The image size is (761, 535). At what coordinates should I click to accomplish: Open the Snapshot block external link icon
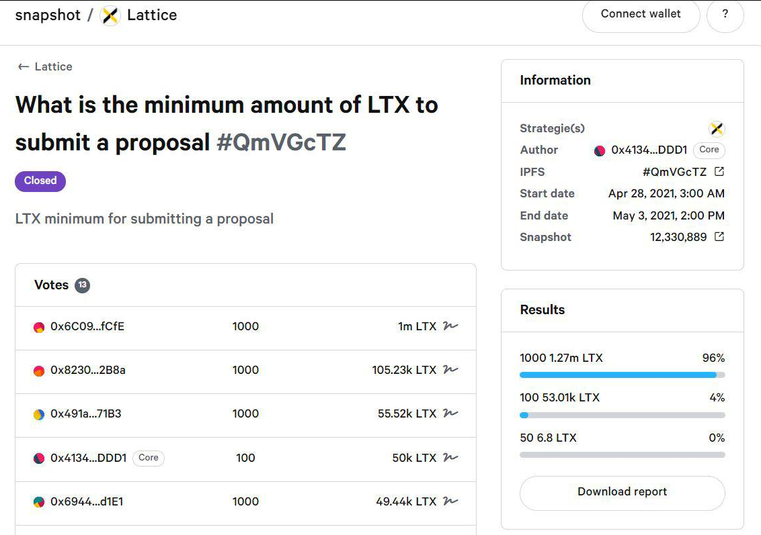coord(719,237)
